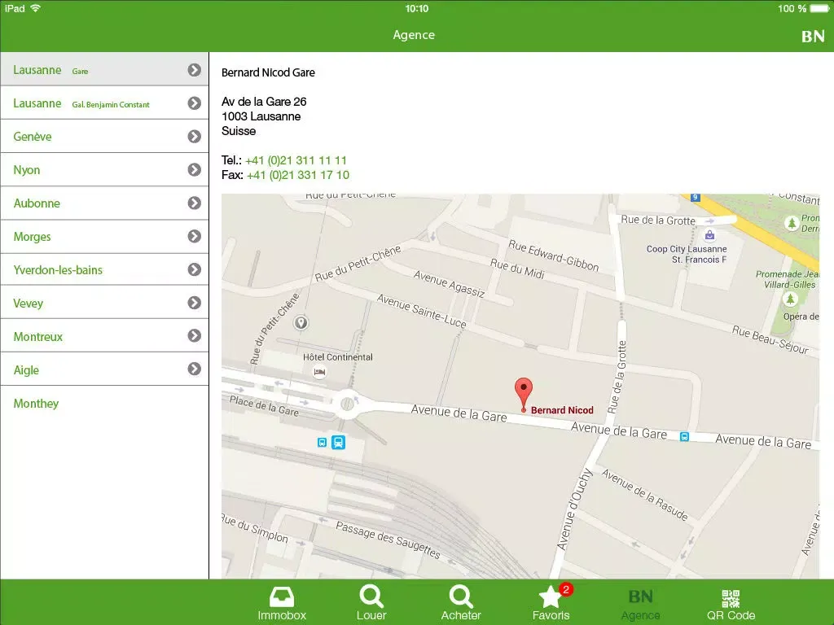Click the train station icon on map
The height and width of the screenshot is (625, 834).
point(338,442)
